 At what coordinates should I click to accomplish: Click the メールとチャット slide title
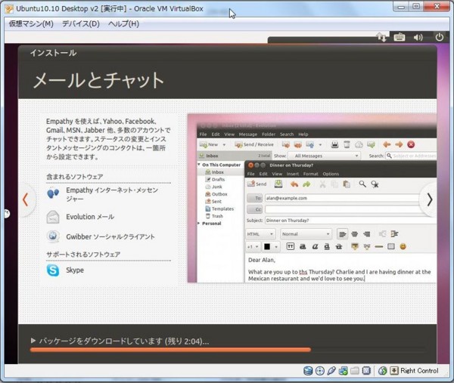[98, 80]
